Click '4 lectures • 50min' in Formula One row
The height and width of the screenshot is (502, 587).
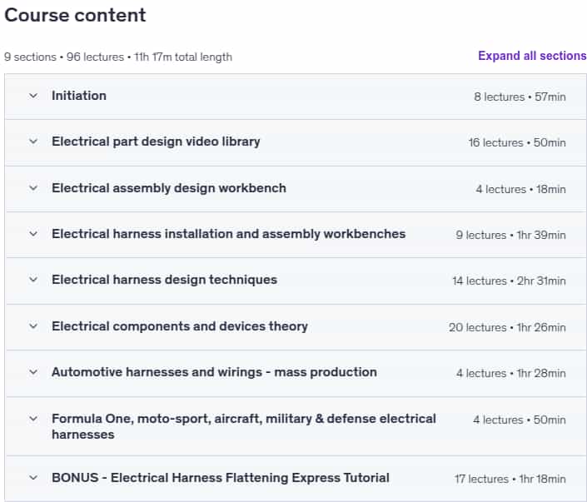520,420
